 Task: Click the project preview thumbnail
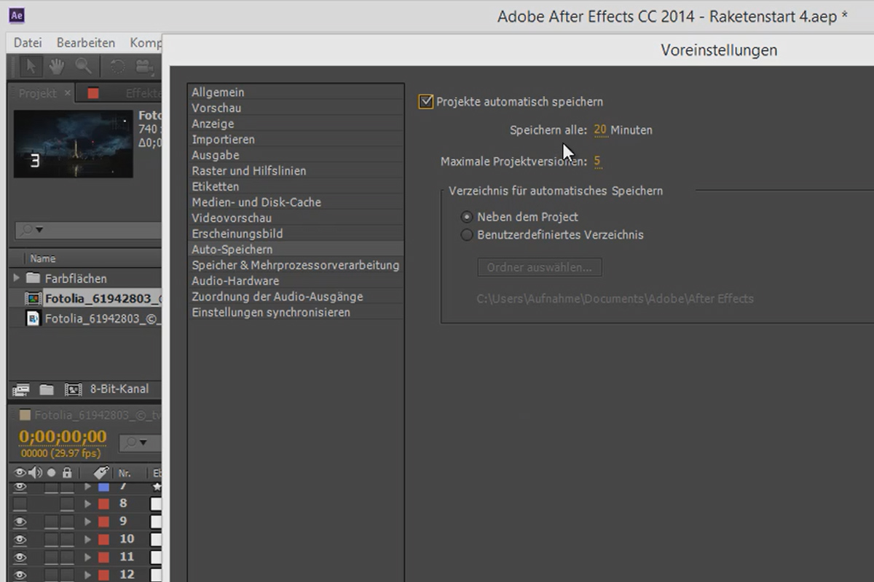73,144
